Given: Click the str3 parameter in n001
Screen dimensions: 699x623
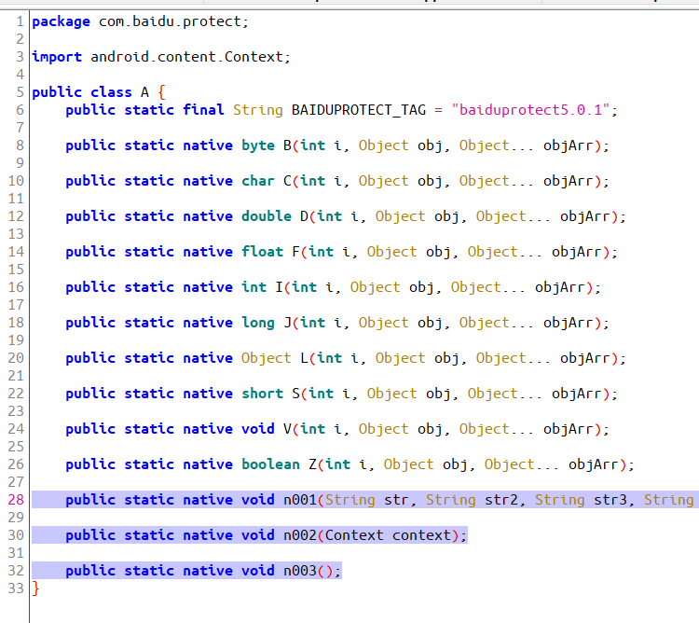Looking at the screenshot, I should (610, 500).
